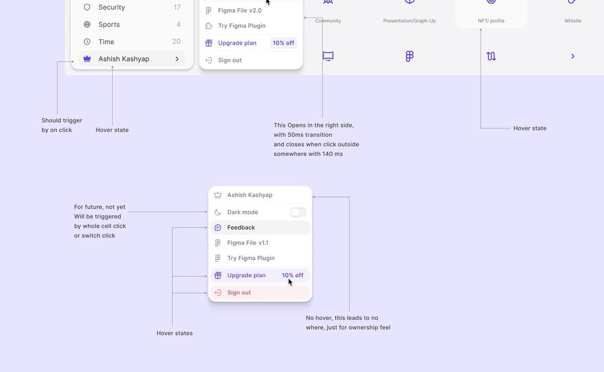Click the shield icon beside Security
The height and width of the screenshot is (372, 604).
[87, 7]
